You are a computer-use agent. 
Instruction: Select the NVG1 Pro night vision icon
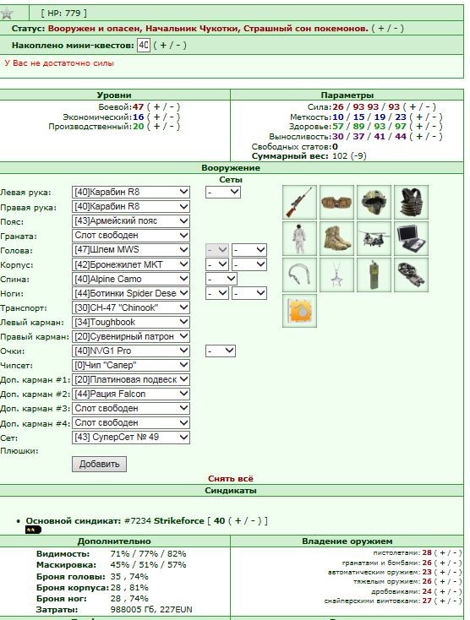coord(411,275)
